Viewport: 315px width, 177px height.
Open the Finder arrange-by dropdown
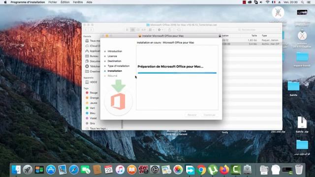(x=151, y=29)
